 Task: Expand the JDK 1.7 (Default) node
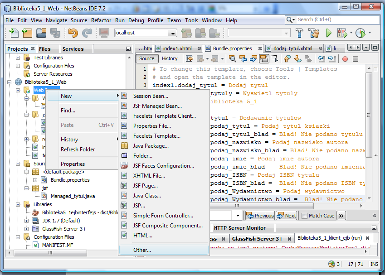26,221
